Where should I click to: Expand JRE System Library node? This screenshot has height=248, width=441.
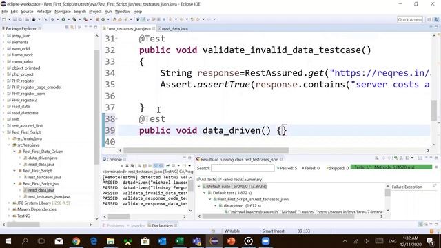point(9,203)
